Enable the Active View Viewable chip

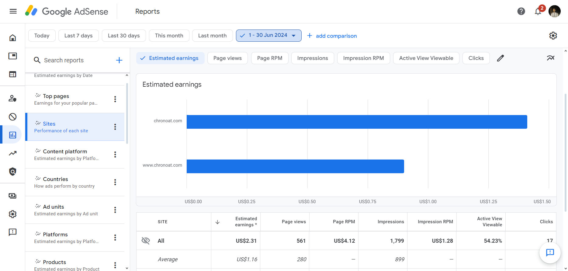coord(426,58)
